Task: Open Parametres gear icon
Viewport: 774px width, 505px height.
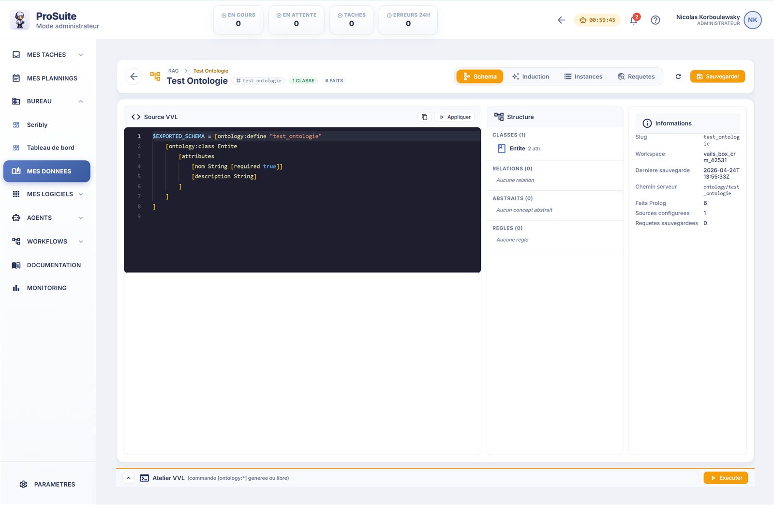Action: (x=23, y=484)
